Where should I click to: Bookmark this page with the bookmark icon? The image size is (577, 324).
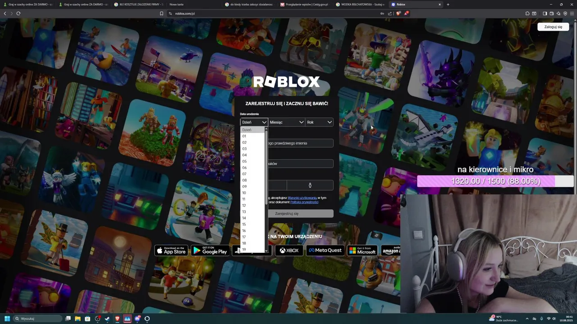161,13
